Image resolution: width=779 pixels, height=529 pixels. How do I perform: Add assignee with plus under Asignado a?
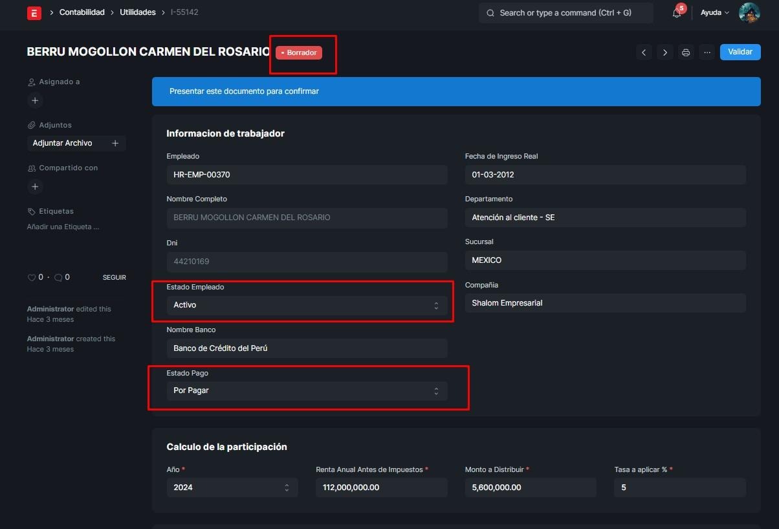(x=35, y=100)
